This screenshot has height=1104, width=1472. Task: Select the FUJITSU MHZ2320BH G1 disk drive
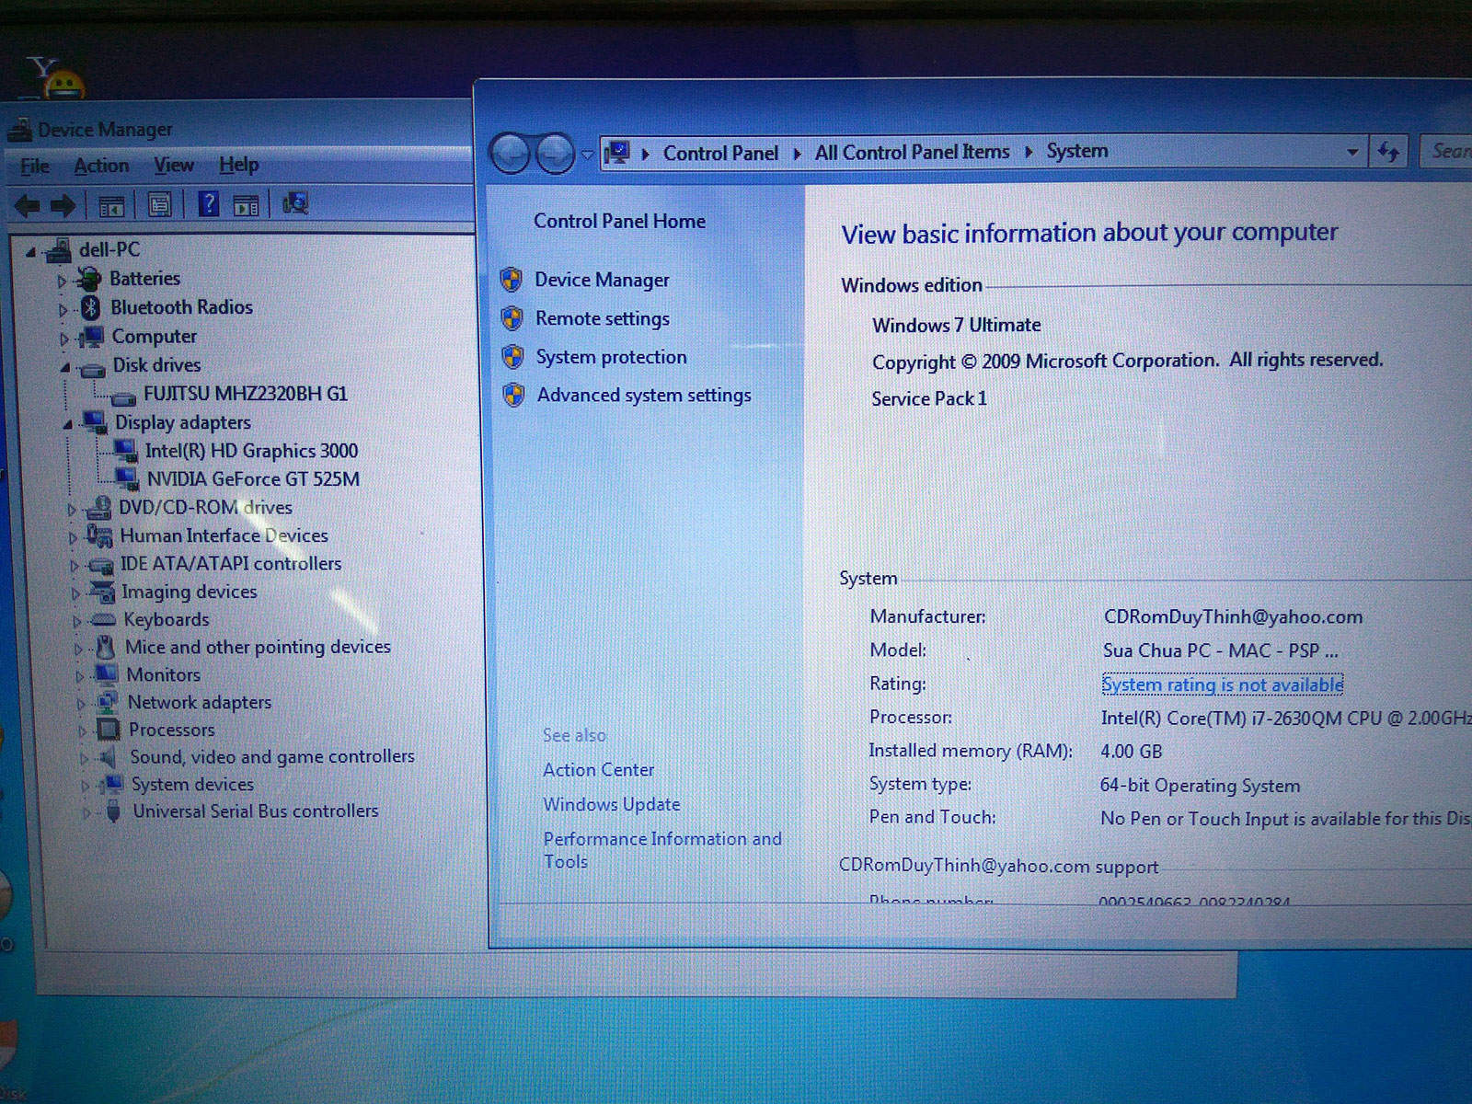point(245,394)
